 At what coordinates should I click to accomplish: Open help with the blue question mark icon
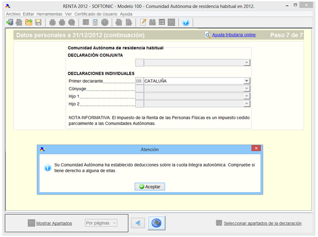(x=186, y=22)
